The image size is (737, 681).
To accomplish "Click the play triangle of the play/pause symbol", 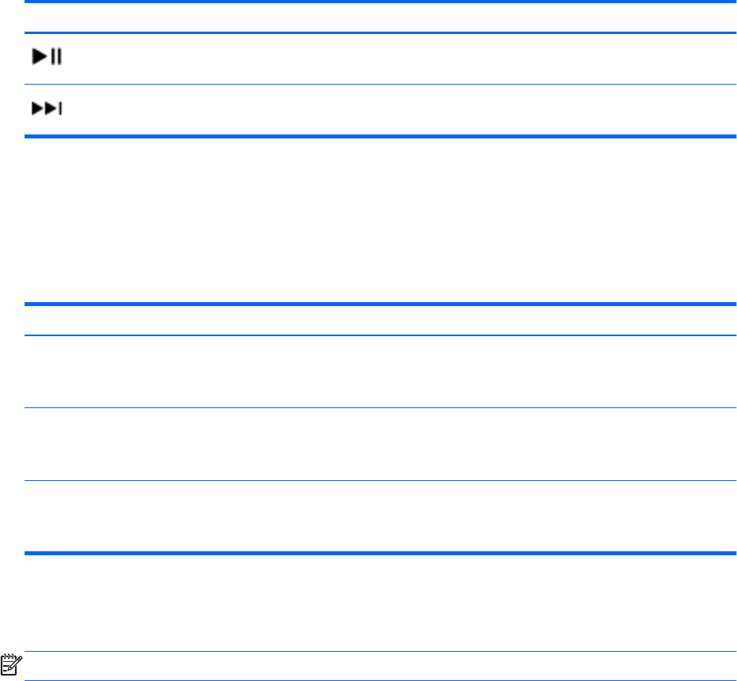I will tap(39, 56).
